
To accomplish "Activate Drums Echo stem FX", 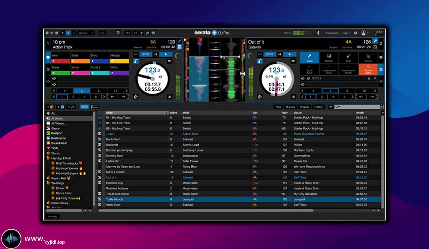I will [x=368, y=69].
